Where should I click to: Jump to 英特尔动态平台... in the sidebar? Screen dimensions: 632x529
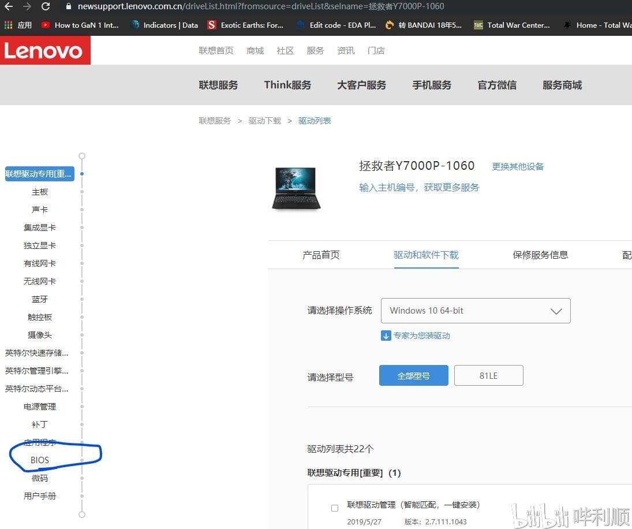[37, 389]
